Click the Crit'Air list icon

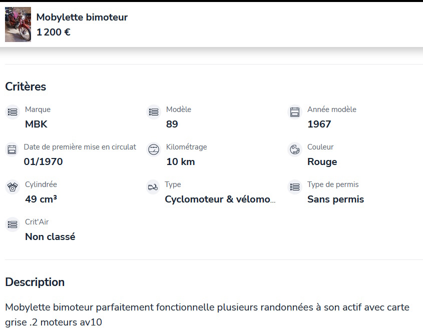pyautogui.click(x=13, y=224)
